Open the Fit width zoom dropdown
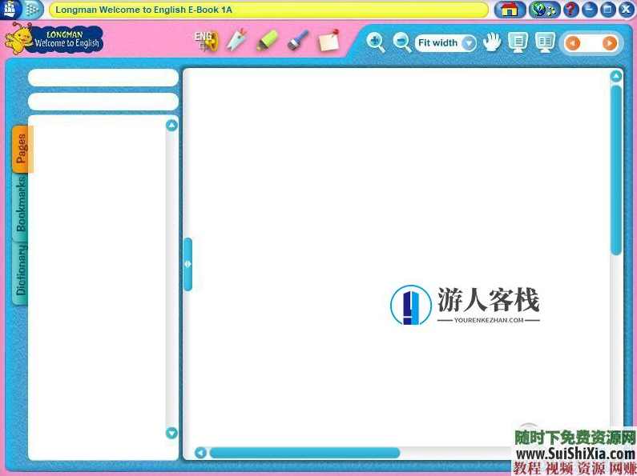637x476 pixels. pyautogui.click(x=445, y=43)
